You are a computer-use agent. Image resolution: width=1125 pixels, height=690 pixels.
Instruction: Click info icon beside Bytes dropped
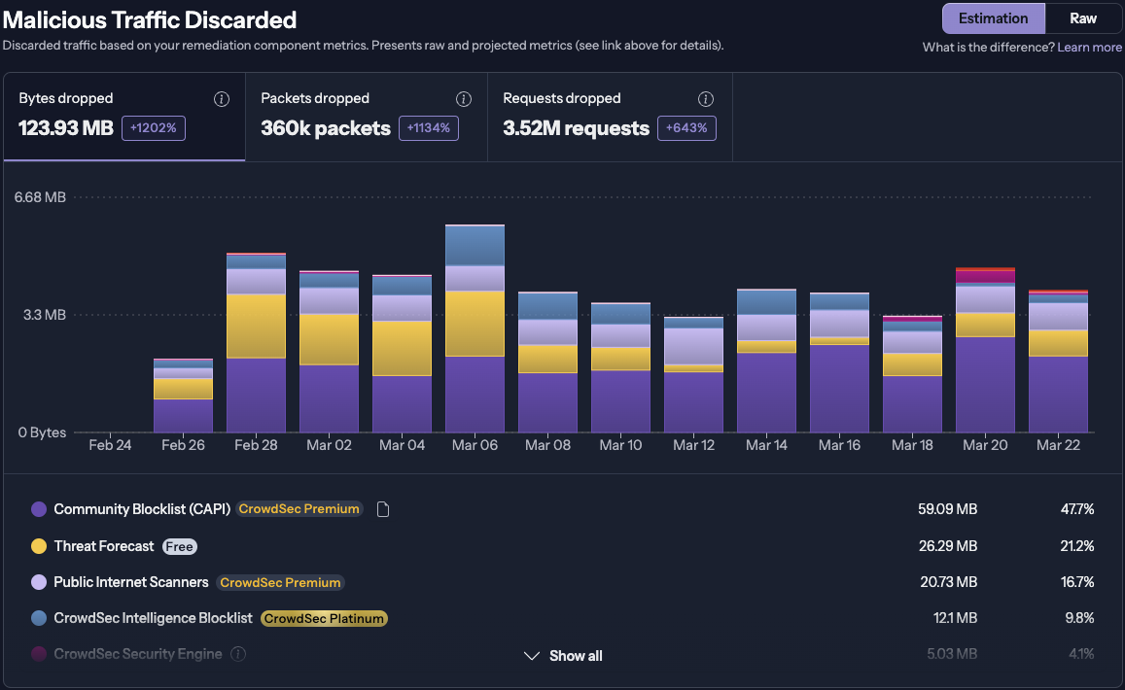(222, 99)
